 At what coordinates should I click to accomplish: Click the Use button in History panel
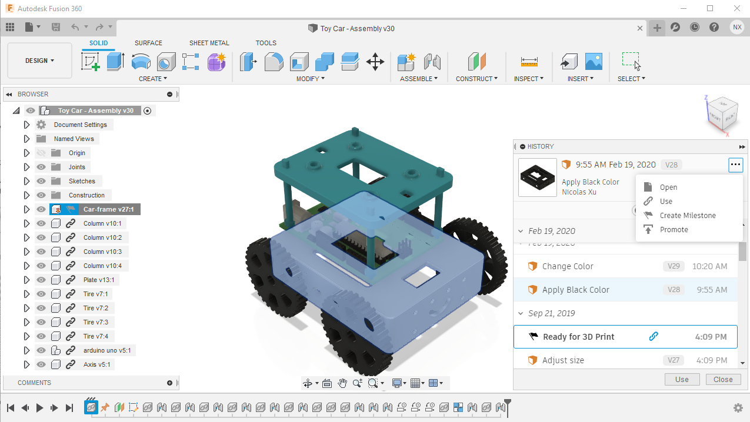tap(682, 379)
